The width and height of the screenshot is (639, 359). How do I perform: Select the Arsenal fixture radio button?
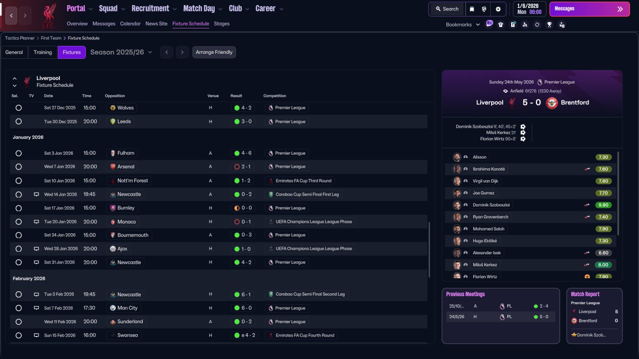click(x=18, y=167)
